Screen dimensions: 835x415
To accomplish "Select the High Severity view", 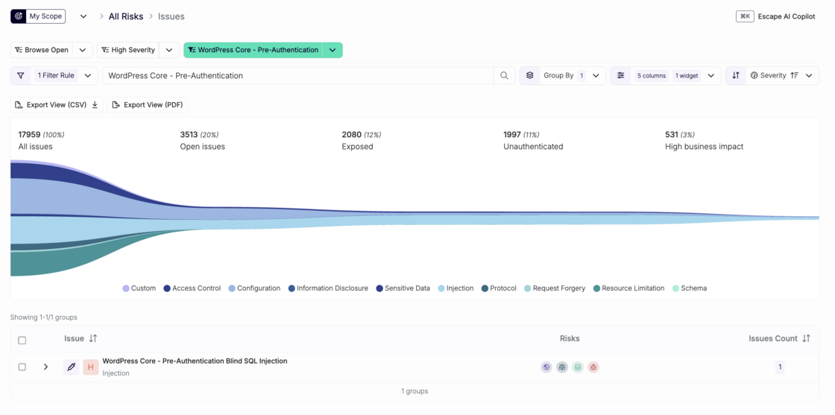I will (128, 50).
